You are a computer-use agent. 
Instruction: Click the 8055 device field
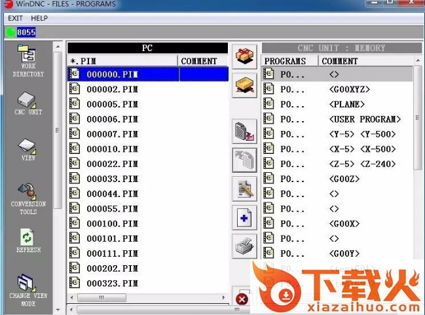pos(26,32)
